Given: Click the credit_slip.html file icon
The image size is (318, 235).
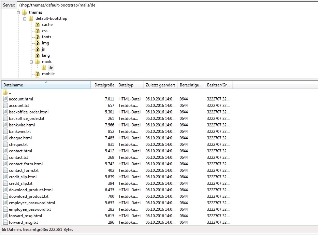Looking at the screenshot, I should pos(6,177).
